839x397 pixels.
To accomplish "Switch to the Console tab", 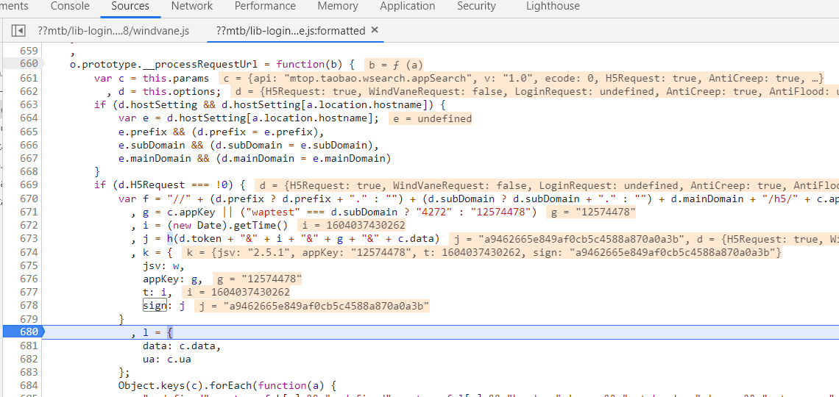I will [x=70, y=6].
